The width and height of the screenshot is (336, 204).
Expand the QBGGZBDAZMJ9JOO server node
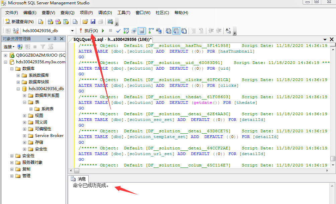[6, 55]
